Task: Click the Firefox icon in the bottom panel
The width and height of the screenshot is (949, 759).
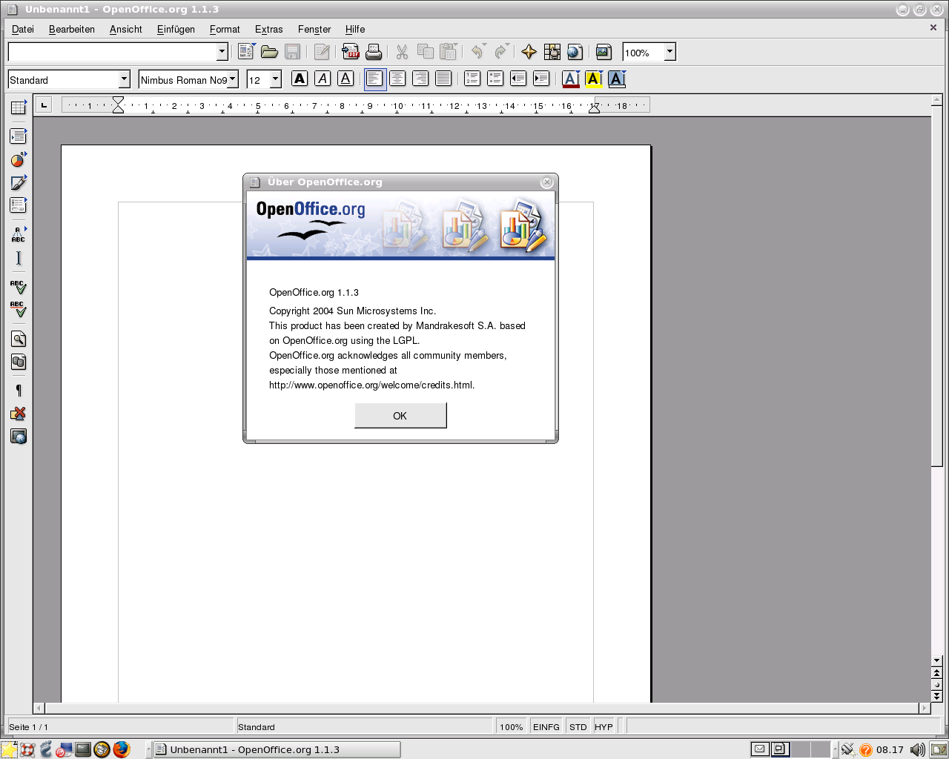Action: pyautogui.click(x=122, y=749)
